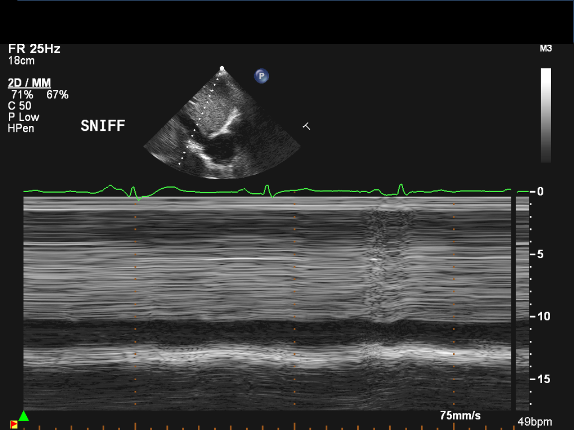Click the 49bpm heart rate readout

coord(535,422)
